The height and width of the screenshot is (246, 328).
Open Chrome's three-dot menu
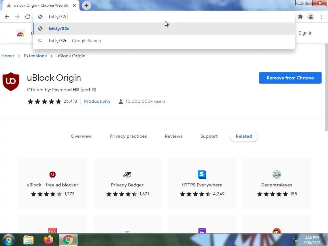321,17
